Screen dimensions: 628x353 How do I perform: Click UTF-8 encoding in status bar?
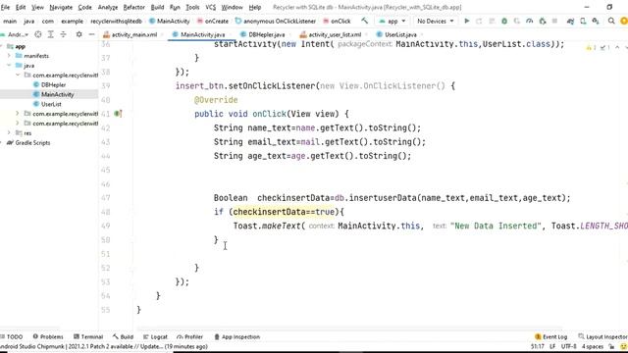coord(569,346)
